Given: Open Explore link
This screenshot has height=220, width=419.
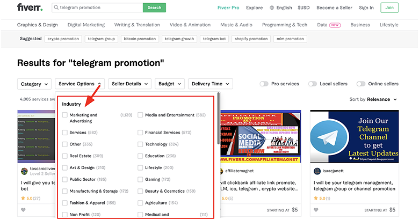Looking at the screenshot, I should pos(255,8).
